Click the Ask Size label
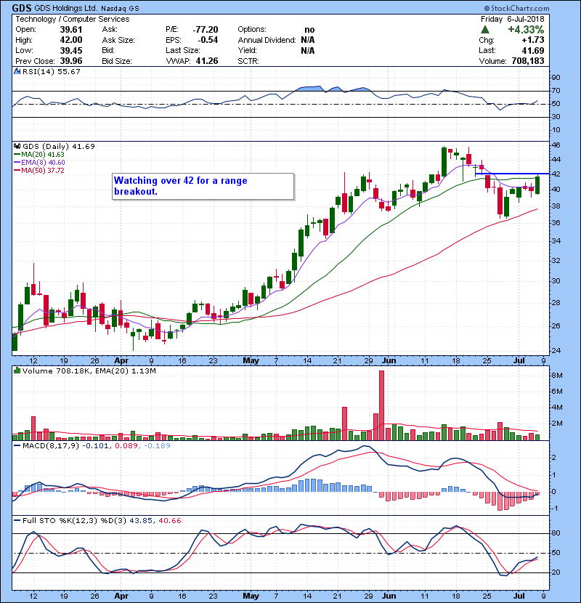The image size is (581, 603). (x=118, y=40)
